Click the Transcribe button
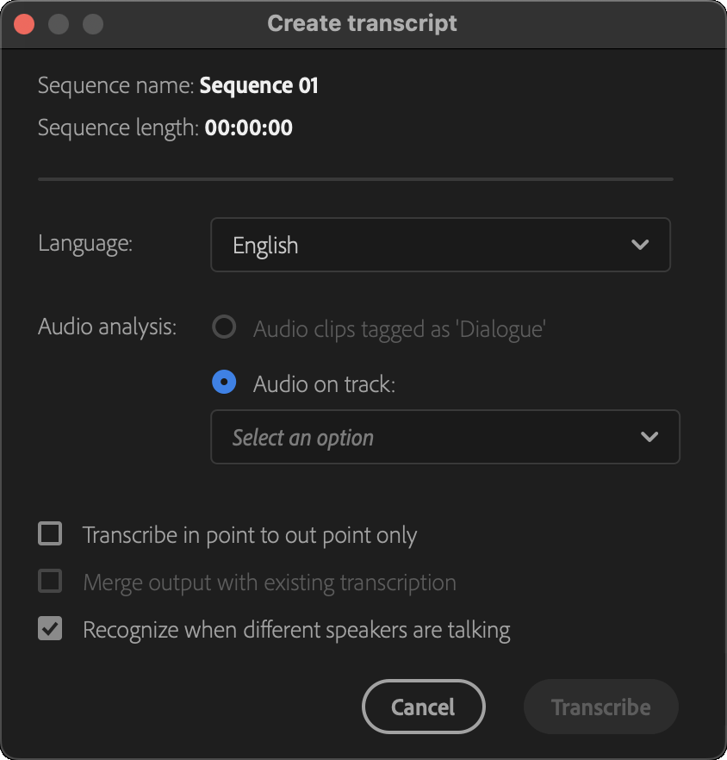The width and height of the screenshot is (727, 760). [600, 707]
